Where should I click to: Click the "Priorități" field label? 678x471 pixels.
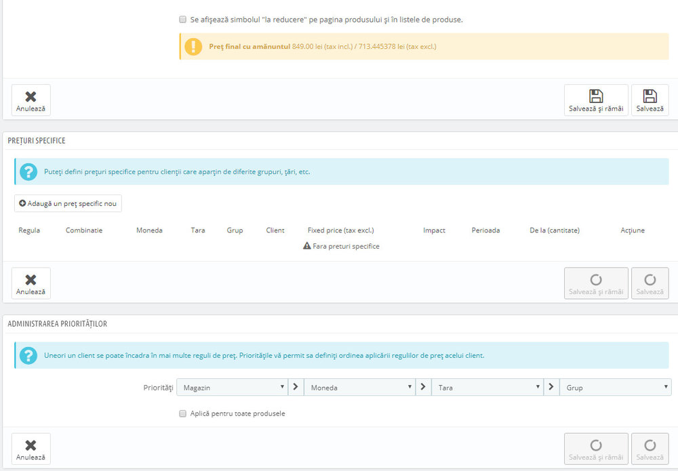pyautogui.click(x=158, y=388)
